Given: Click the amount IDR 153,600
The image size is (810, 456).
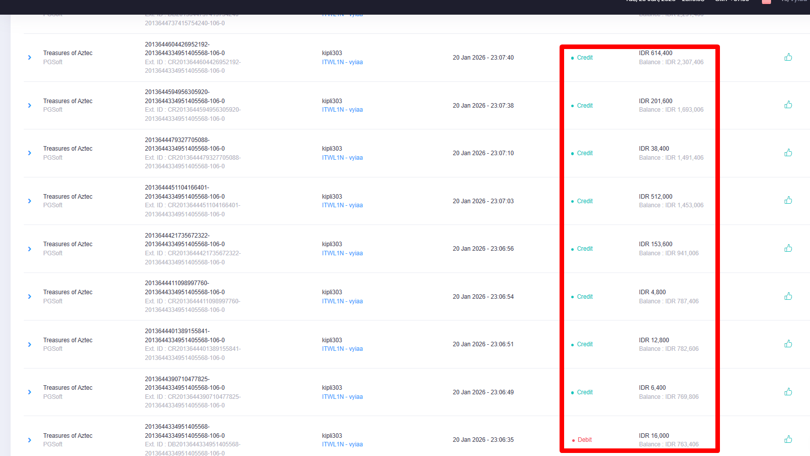Looking at the screenshot, I should click(x=656, y=244).
